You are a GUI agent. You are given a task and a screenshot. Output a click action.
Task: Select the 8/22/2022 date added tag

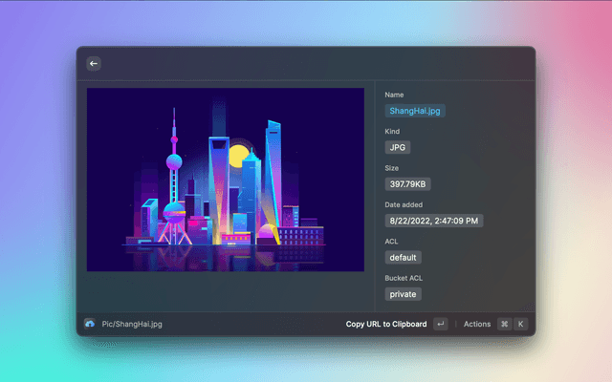click(x=434, y=221)
